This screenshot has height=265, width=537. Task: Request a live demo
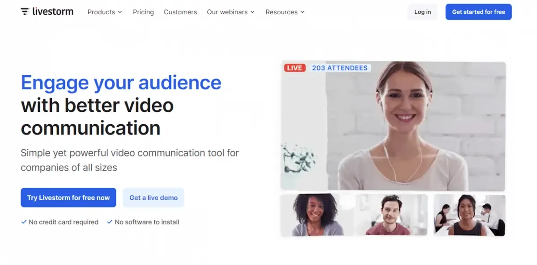[153, 198]
